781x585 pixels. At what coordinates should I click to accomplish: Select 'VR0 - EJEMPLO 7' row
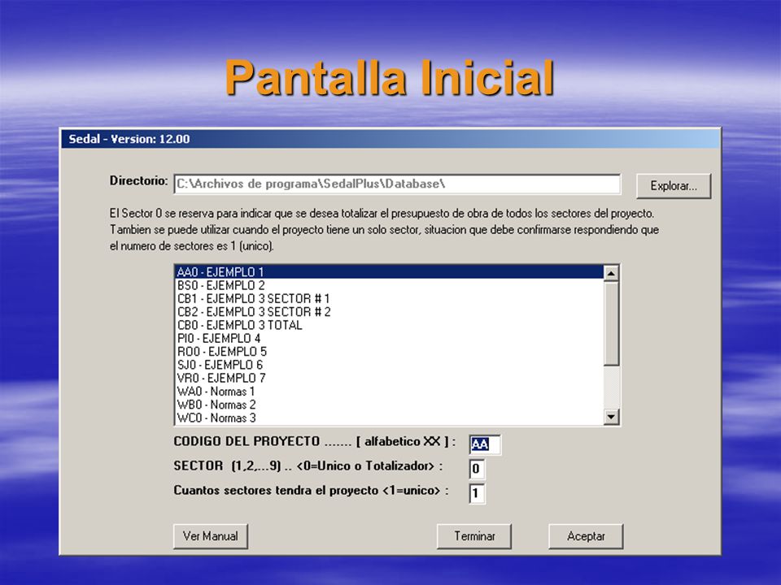point(389,378)
